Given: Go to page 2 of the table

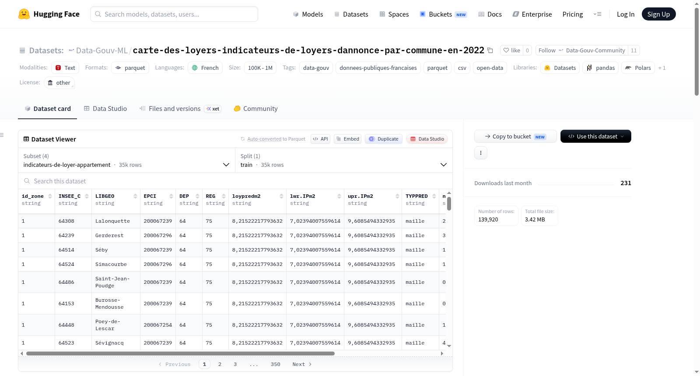Looking at the screenshot, I should (x=220, y=364).
